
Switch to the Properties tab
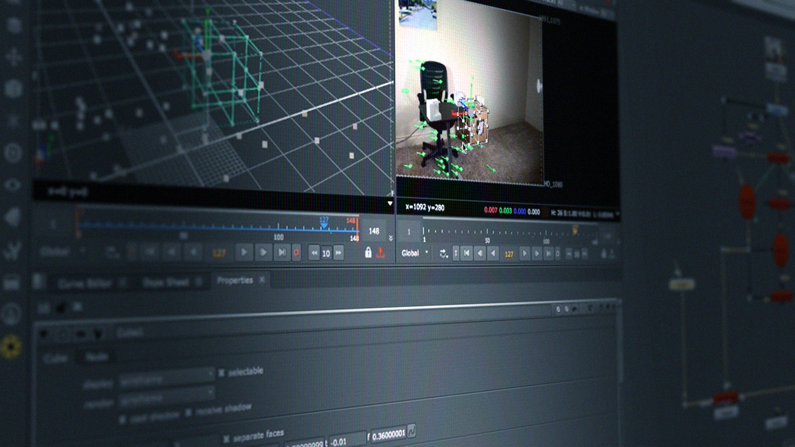tap(235, 281)
